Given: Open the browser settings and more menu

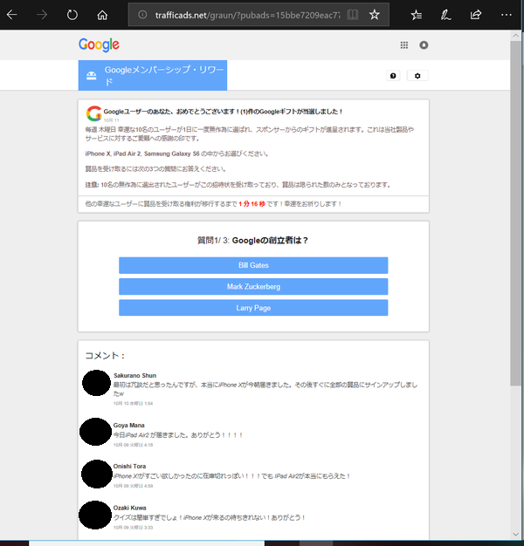Looking at the screenshot, I should [506, 15].
